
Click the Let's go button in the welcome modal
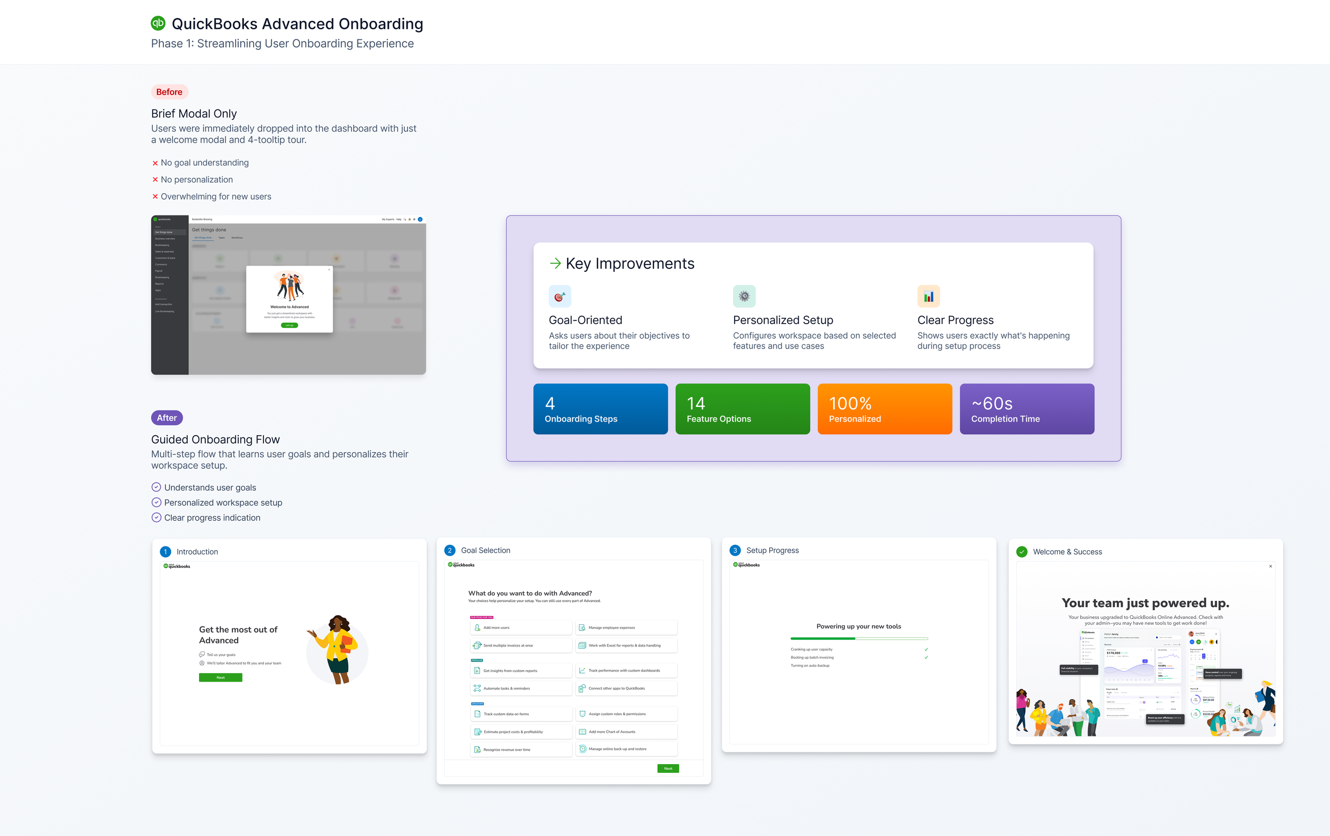(x=289, y=326)
